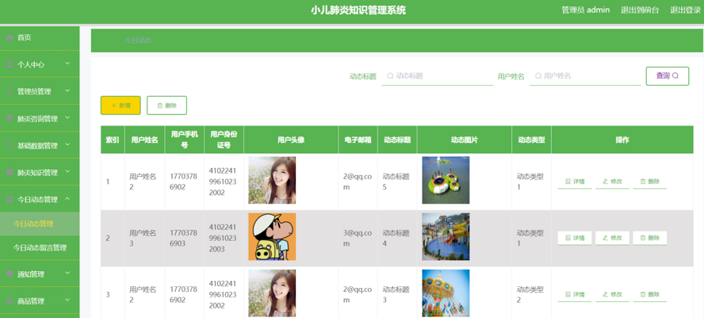Open 首页 in the sidebar
The image size is (704, 318).
(40, 38)
